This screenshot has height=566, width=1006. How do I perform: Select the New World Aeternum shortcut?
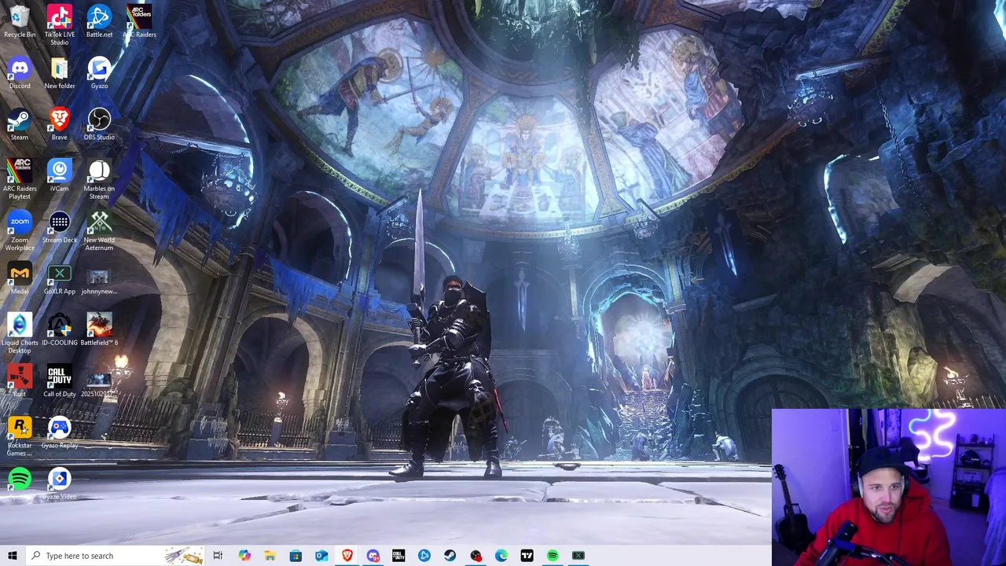(99, 230)
